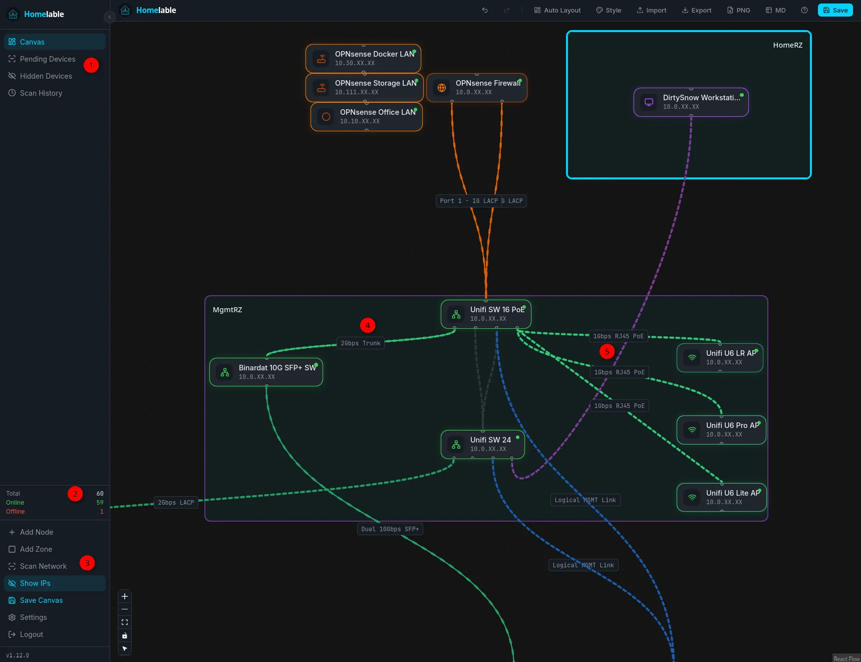Run Auto Layout from toolbar

click(557, 10)
